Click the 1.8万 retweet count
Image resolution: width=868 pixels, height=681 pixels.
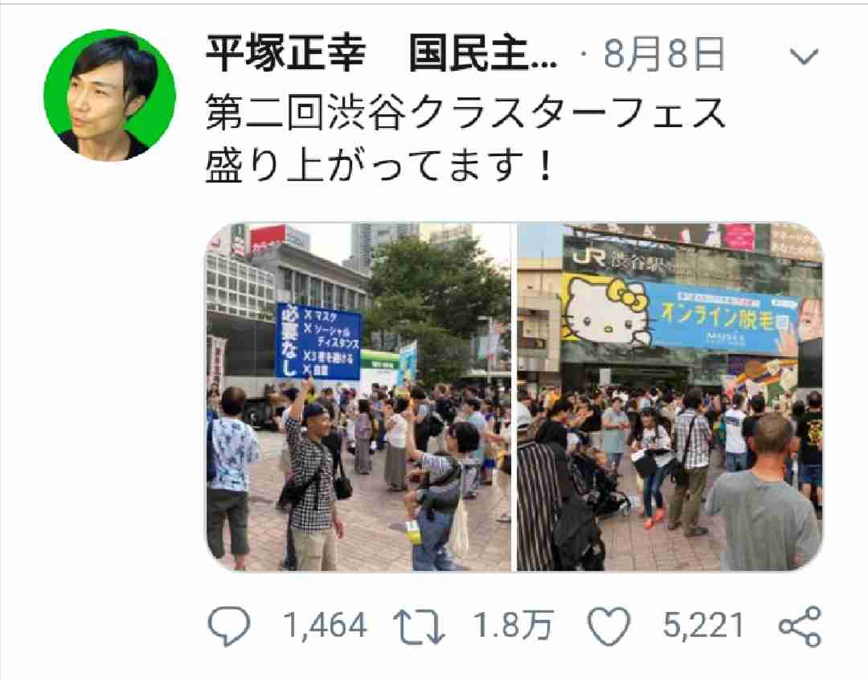(513, 626)
